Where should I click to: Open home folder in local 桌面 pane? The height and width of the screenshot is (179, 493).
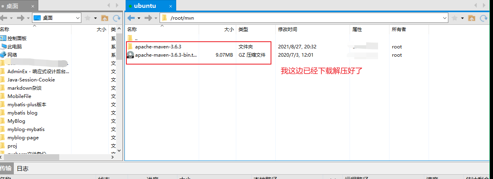105,18
